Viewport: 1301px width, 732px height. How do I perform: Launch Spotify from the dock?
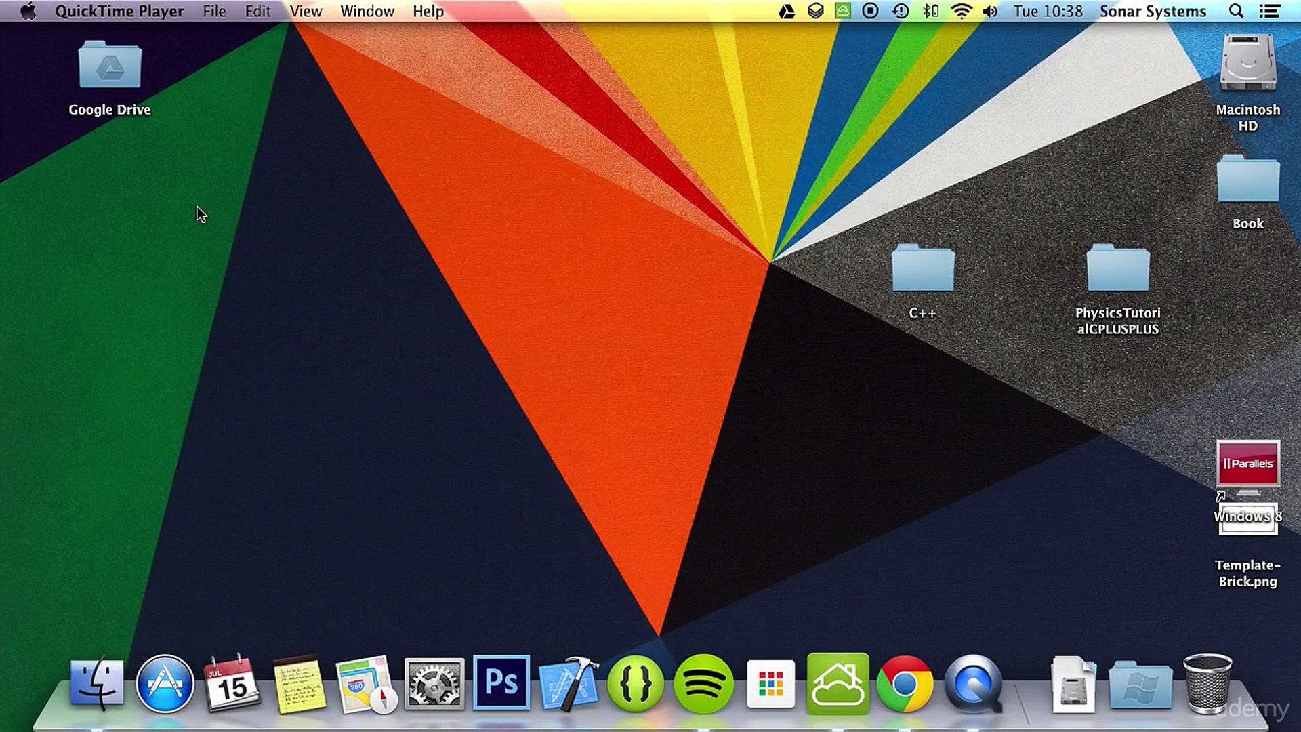(703, 683)
